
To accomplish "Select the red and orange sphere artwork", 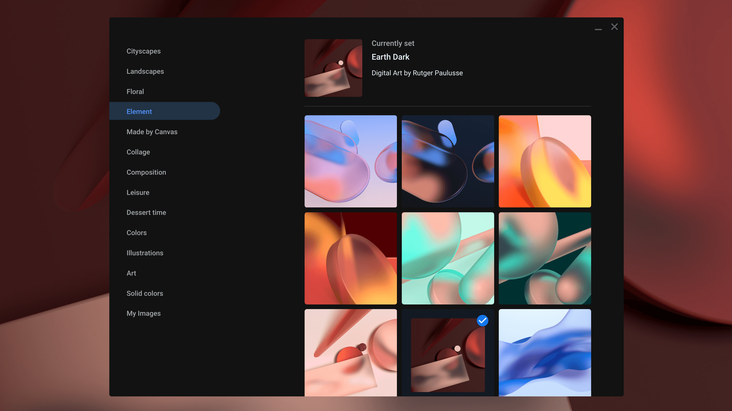I will click(x=350, y=258).
